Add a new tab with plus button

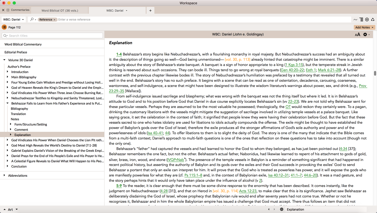(x=150, y=11)
